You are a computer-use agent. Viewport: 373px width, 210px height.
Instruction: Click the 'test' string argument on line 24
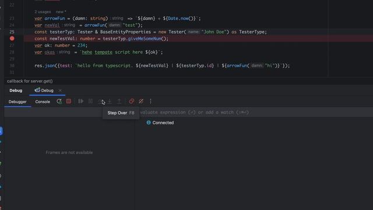point(130,25)
